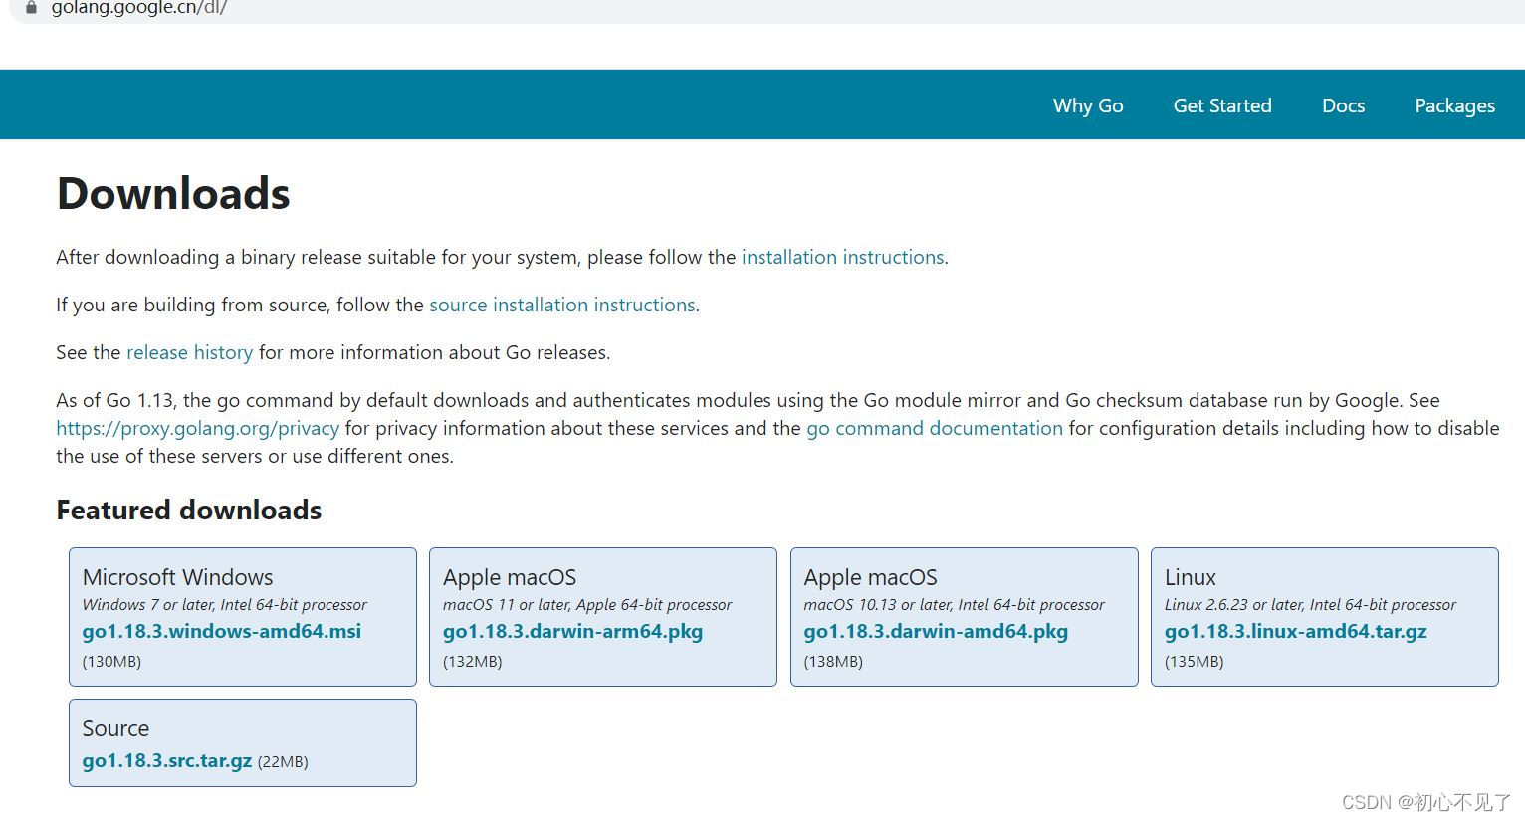Image resolution: width=1525 pixels, height=821 pixels.
Task: Click the (138MB) size label
Action: [833, 661]
